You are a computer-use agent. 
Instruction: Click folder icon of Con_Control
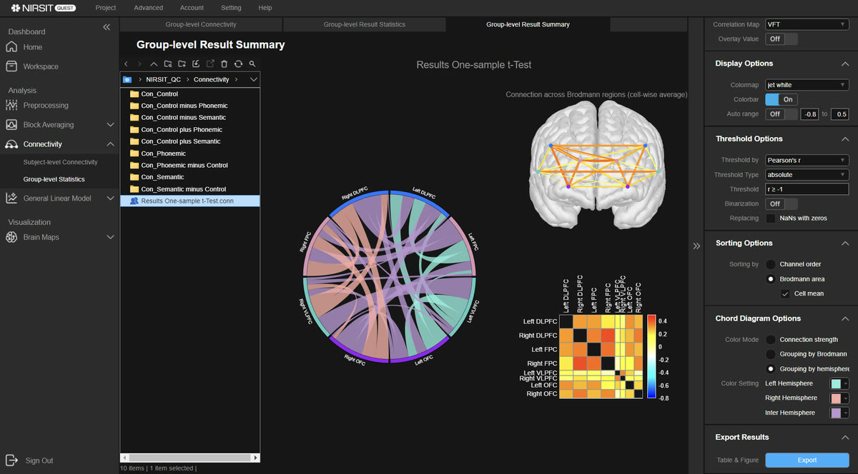point(134,94)
